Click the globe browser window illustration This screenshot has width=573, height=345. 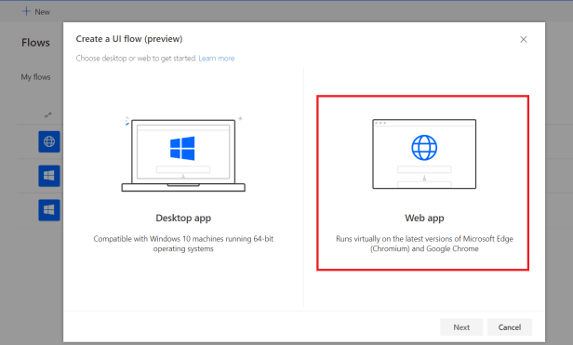[x=424, y=153]
